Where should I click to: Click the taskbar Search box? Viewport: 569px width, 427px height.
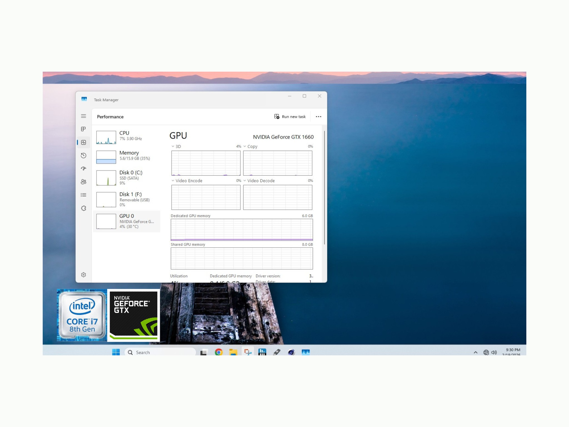pyautogui.click(x=160, y=352)
